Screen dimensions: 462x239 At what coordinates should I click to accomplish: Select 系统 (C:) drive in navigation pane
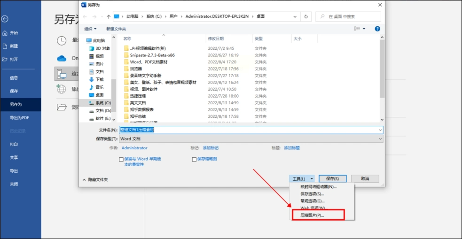[x=100, y=103]
